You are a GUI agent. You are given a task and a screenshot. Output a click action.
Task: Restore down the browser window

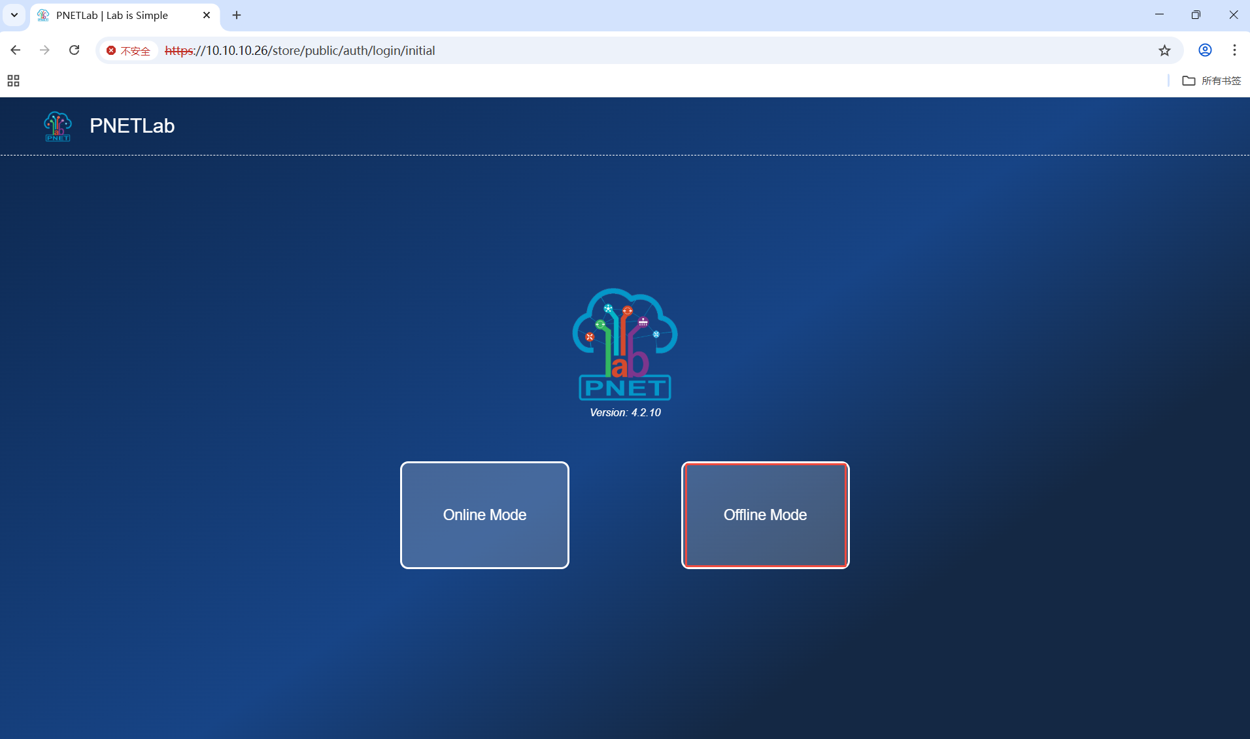point(1196,14)
